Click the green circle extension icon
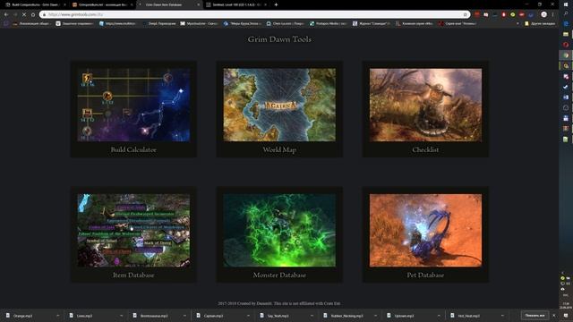The height and width of the screenshot is (322, 573). coord(513,14)
